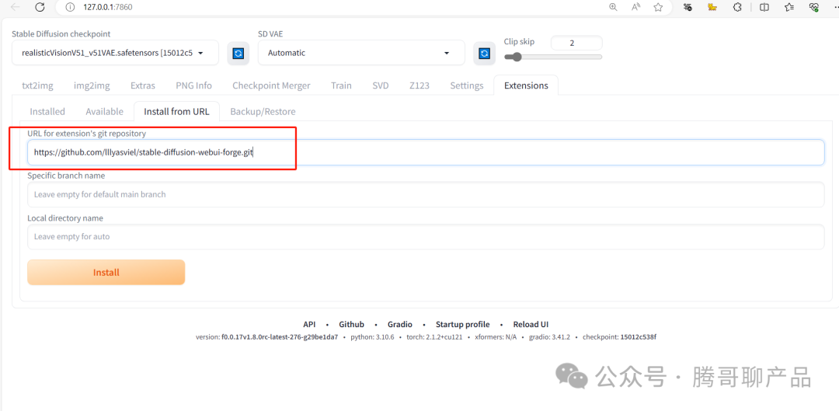Viewport: 839px width, 411px height.
Task: Add this page to favorites star
Action: pos(658,7)
